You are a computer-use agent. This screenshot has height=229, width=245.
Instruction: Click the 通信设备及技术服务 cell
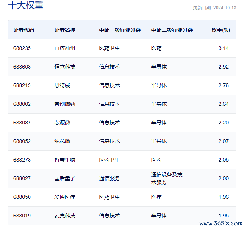click(x=167, y=178)
